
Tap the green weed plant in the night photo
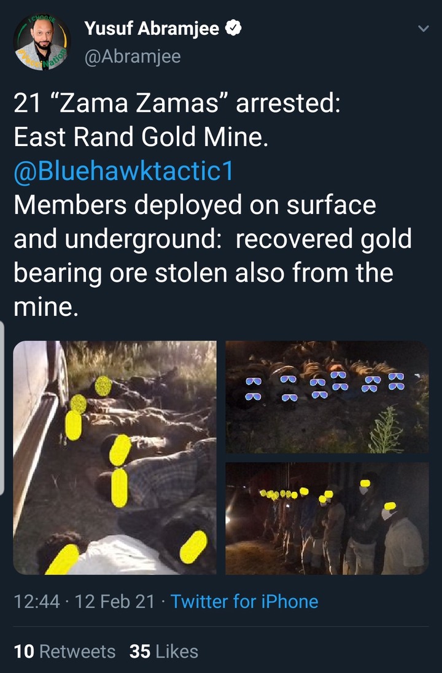pyautogui.click(x=386, y=429)
